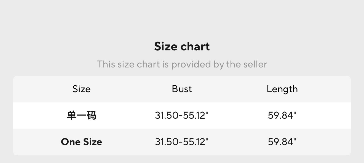Screen dimensions: 364x163
Task: Click the Size chart heading
Action: pos(182,46)
